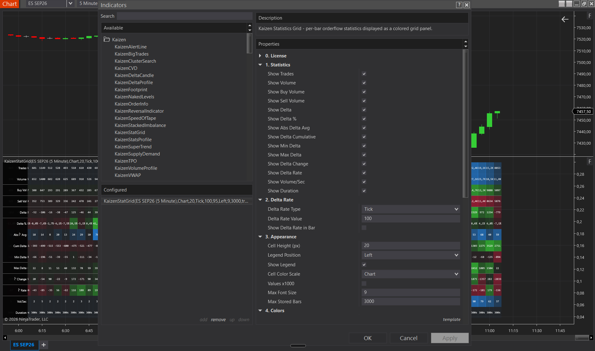Expand the 0. License section
595x351 pixels.
(260, 56)
